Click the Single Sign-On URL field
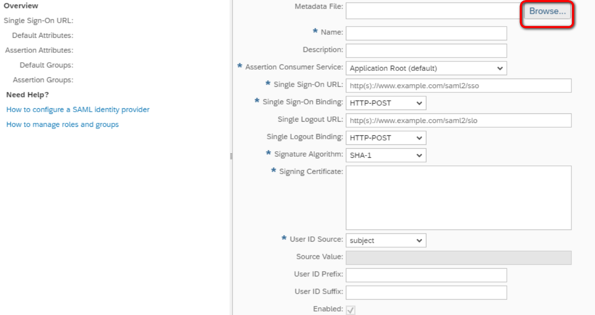This screenshot has height=315, width=595. tap(458, 86)
